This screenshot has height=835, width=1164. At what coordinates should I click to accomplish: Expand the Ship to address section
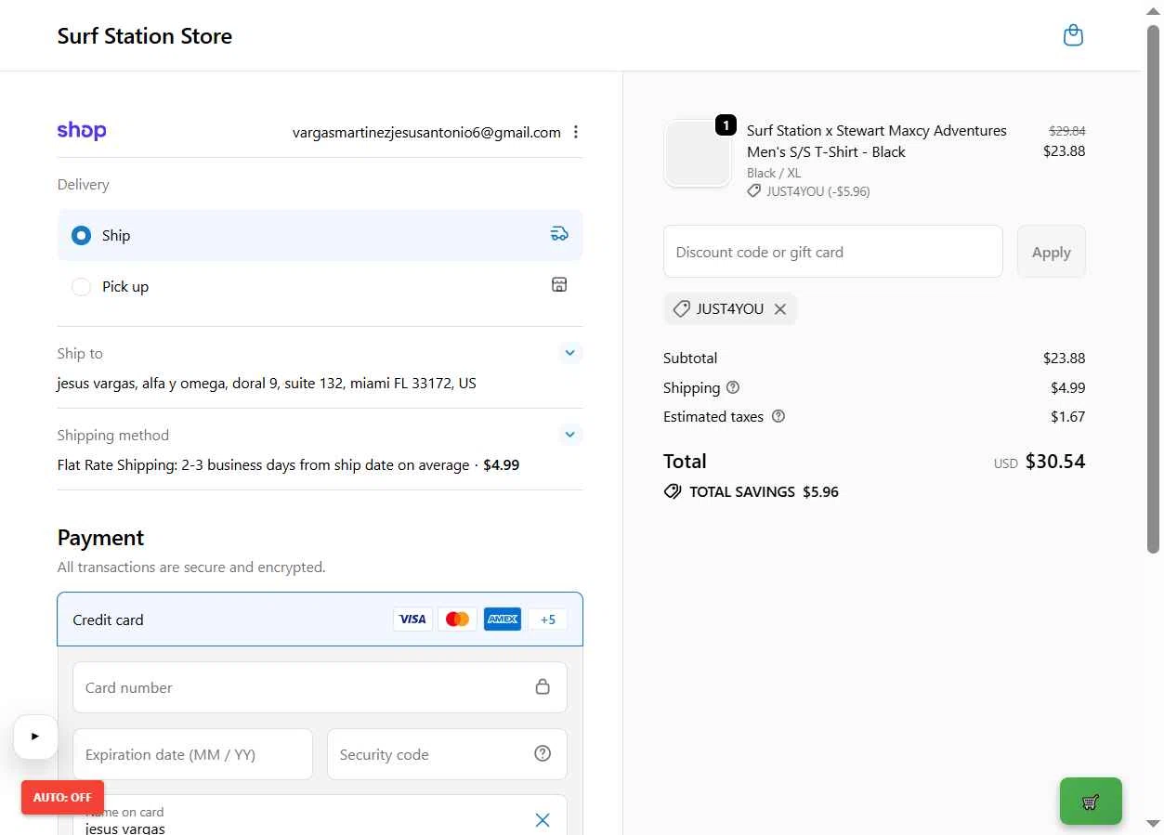pos(570,353)
